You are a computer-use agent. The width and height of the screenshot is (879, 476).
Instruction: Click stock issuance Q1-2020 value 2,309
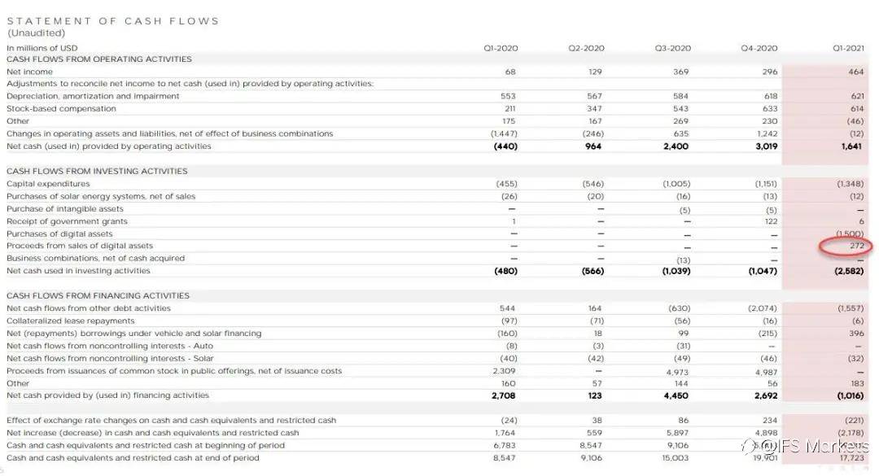click(504, 370)
